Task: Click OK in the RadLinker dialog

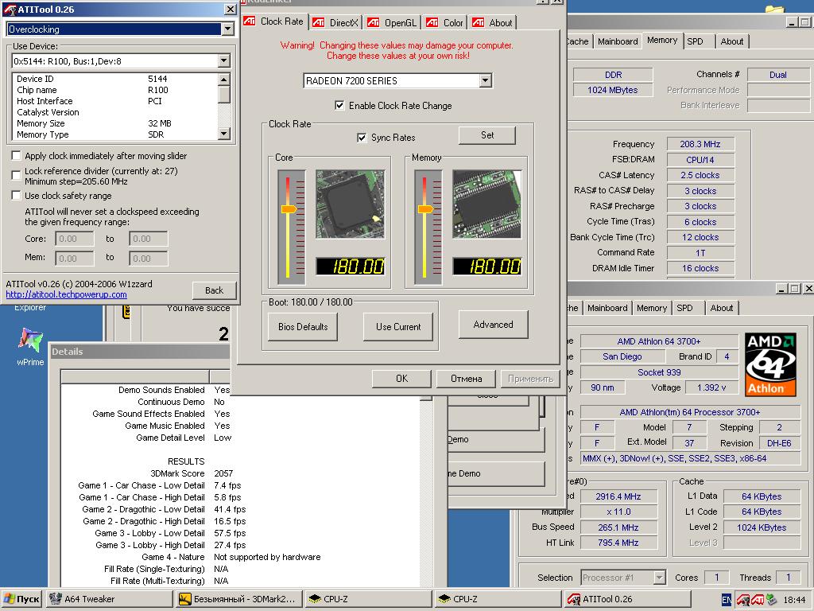Action: 401,379
